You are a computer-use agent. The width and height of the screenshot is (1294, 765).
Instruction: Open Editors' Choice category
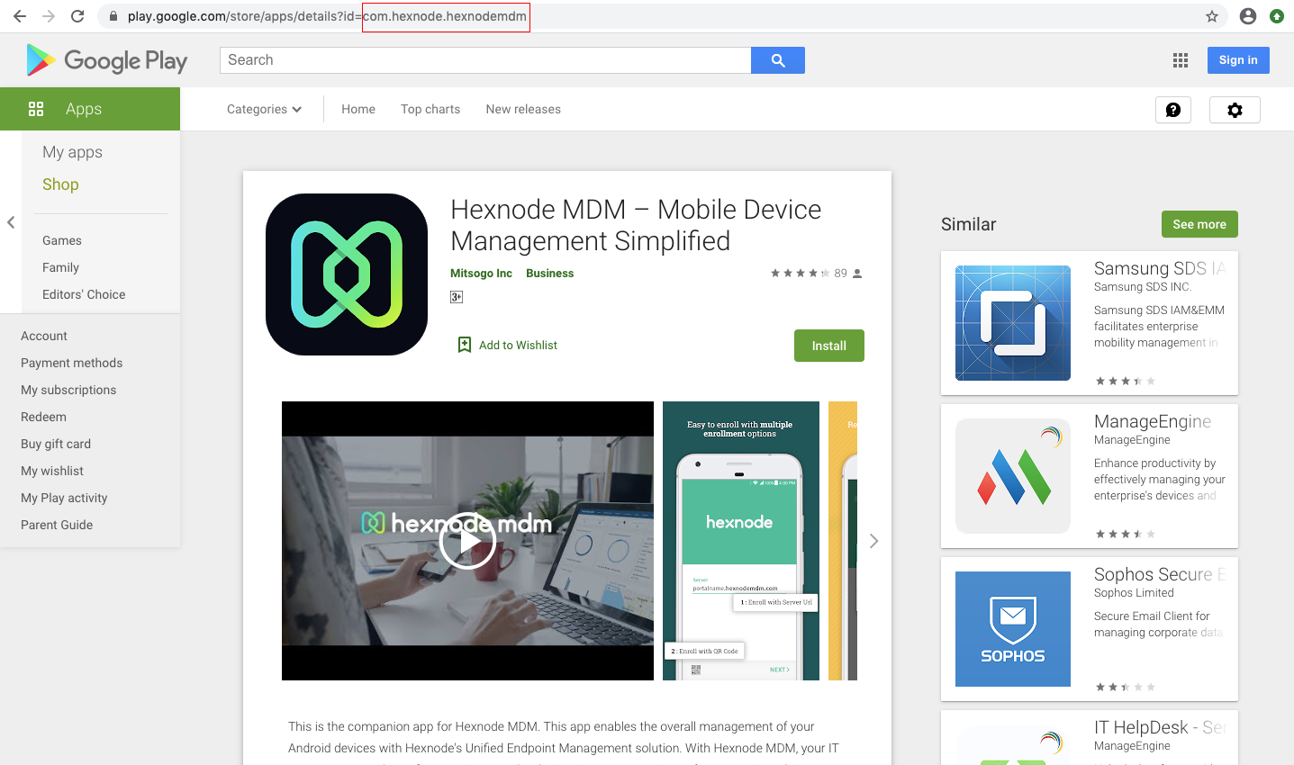[84, 294]
